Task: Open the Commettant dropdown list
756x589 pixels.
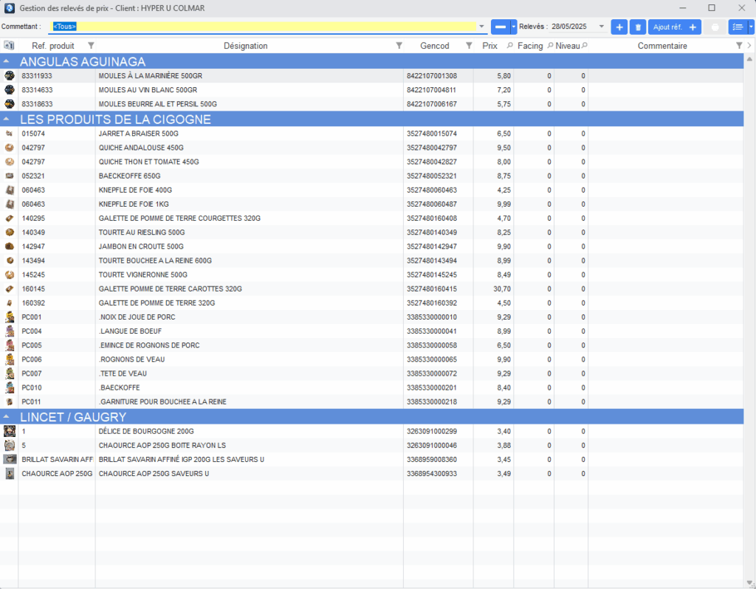Action: [x=482, y=27]
